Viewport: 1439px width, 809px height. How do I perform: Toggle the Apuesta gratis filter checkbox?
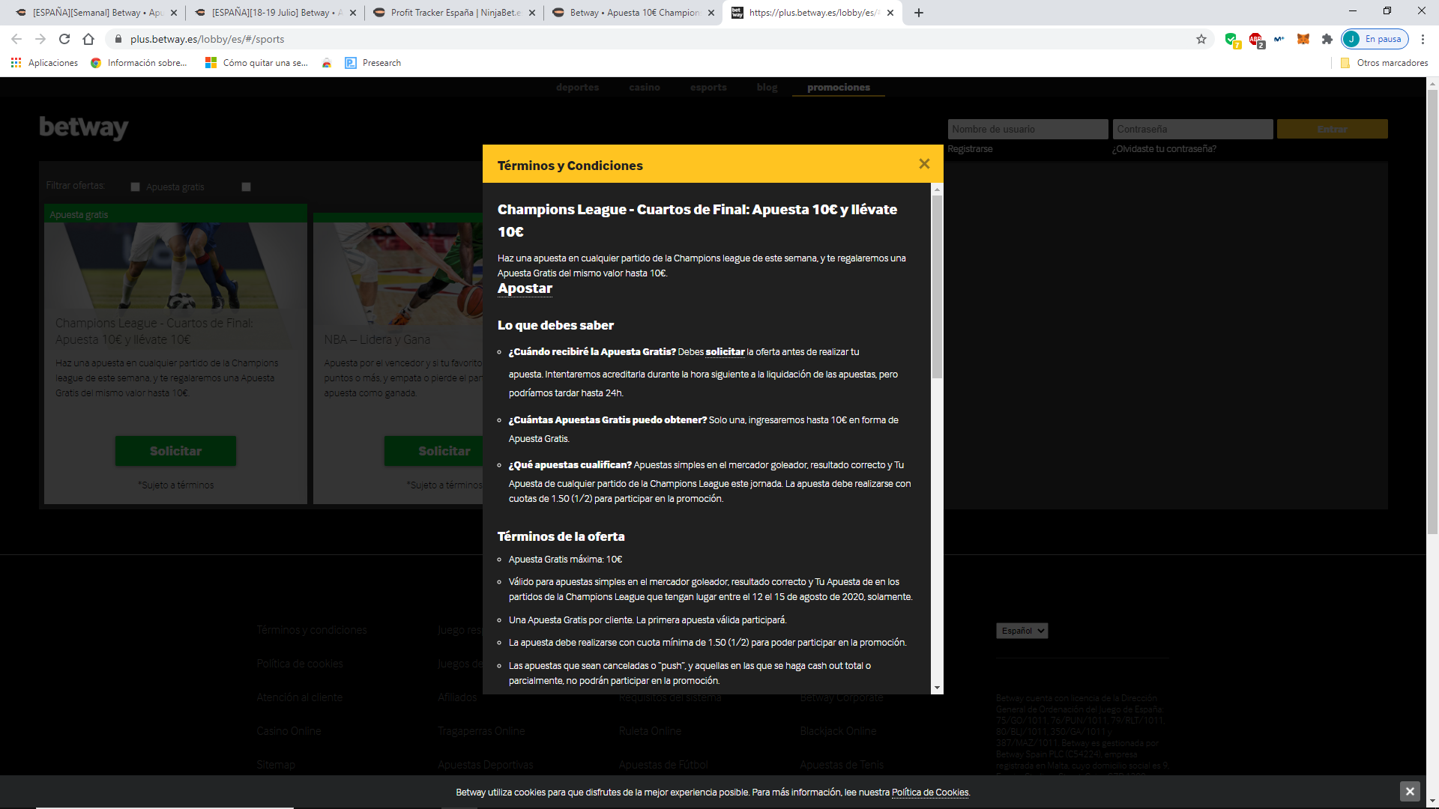(x=135, y=187)
